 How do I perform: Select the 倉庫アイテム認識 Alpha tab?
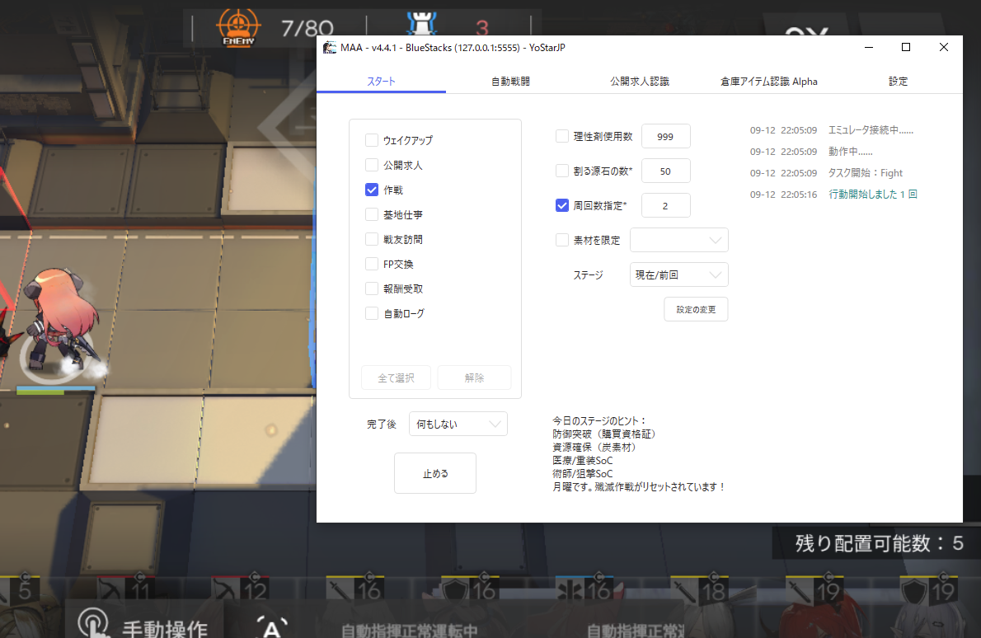point(769,82)
